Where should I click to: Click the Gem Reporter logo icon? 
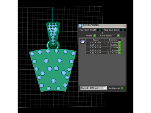[x=80, y=26]
